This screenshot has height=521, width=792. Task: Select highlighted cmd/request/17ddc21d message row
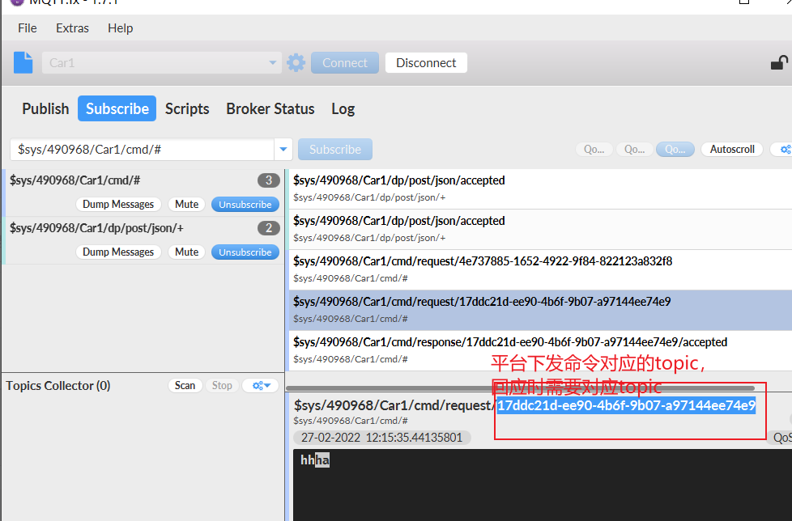tap(540, 310)
